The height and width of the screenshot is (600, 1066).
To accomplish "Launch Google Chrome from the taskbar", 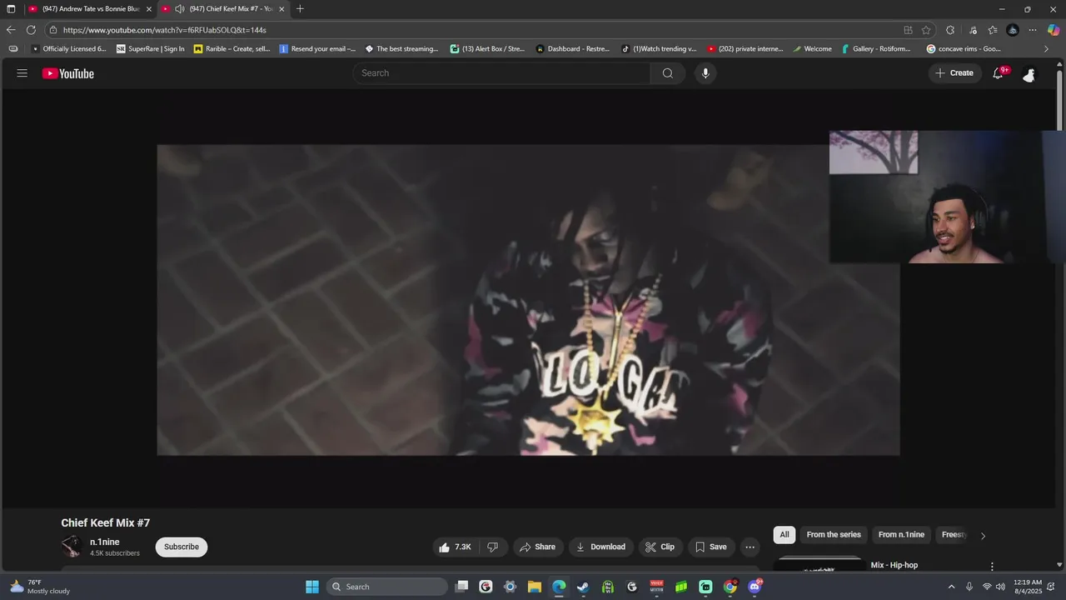I will point(730,587).
